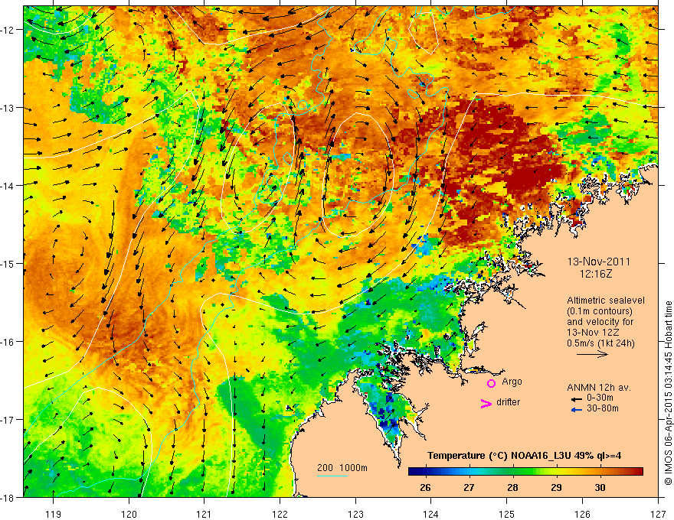
Task: Click the '0.5m/s (1kt 24h)' text
Action: click(600, 343)
